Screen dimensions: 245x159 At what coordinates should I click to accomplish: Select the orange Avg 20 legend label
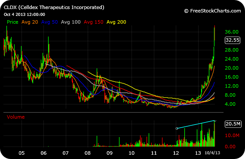pos(30,22)
